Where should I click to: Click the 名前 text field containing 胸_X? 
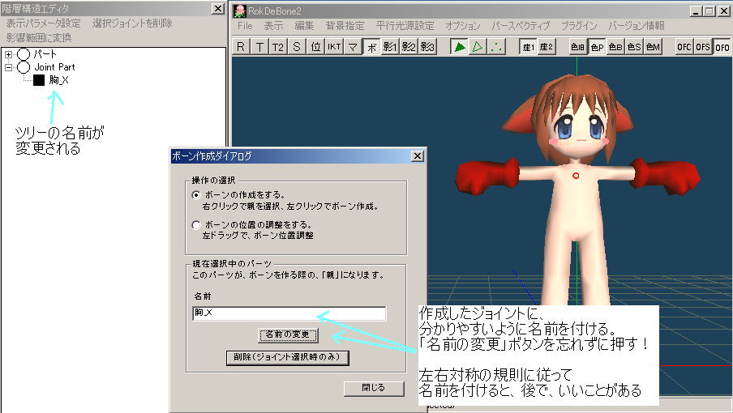[x=289, y=313]
